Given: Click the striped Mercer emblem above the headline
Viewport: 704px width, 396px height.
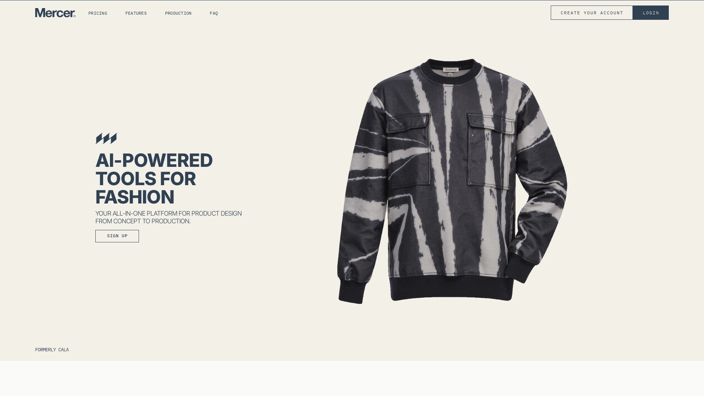Looking at the screenshot, I should coord(106,139).
